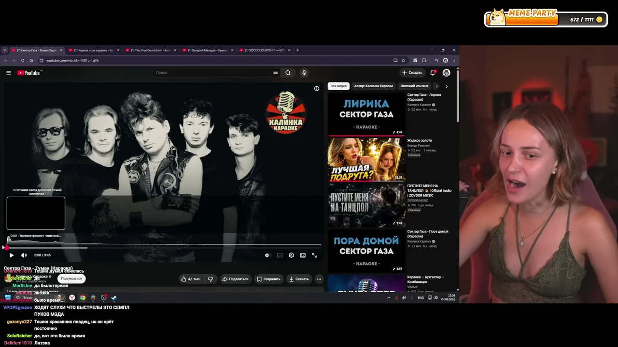Viewport: 618px width, 347px height.
Task: Like the video with 4,1 тыс. likes
Action: coord(191,279)
